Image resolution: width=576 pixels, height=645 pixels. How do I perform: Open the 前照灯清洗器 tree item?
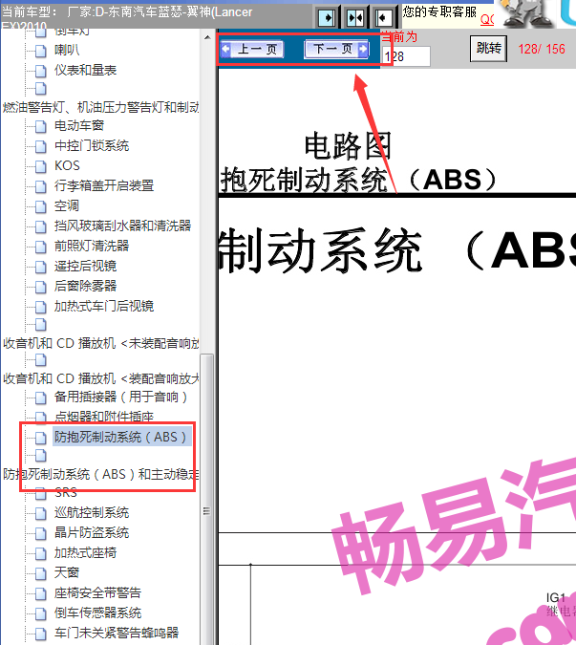tap(92, 246)
